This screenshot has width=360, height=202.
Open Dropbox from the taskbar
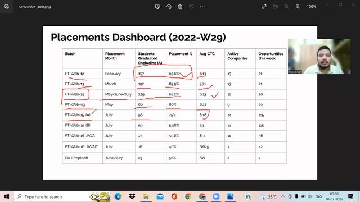pos(132,196)
